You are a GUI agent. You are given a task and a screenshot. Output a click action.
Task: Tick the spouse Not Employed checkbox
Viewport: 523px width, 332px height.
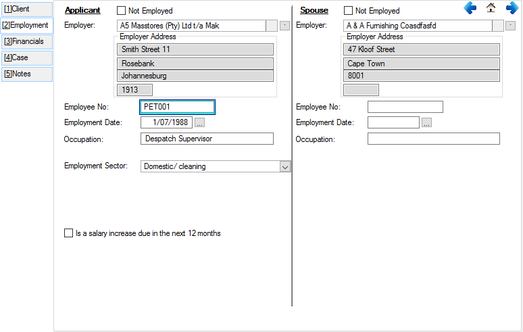coord(349,11)
